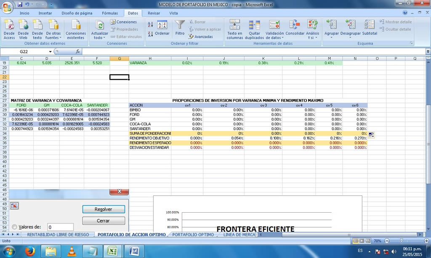431x258 pixels.
Task: Insert function fx button
Action: 78,51
